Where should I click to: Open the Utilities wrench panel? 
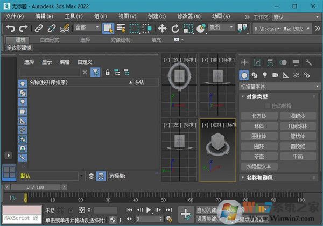click(308, 62)
